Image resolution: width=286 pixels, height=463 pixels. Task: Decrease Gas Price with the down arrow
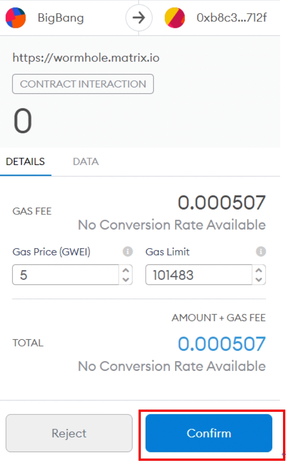tap(126, 279)
